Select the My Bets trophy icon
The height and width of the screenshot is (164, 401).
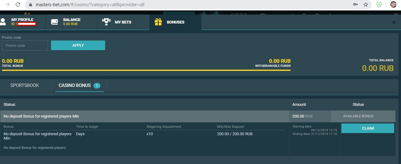click(106, 22)
